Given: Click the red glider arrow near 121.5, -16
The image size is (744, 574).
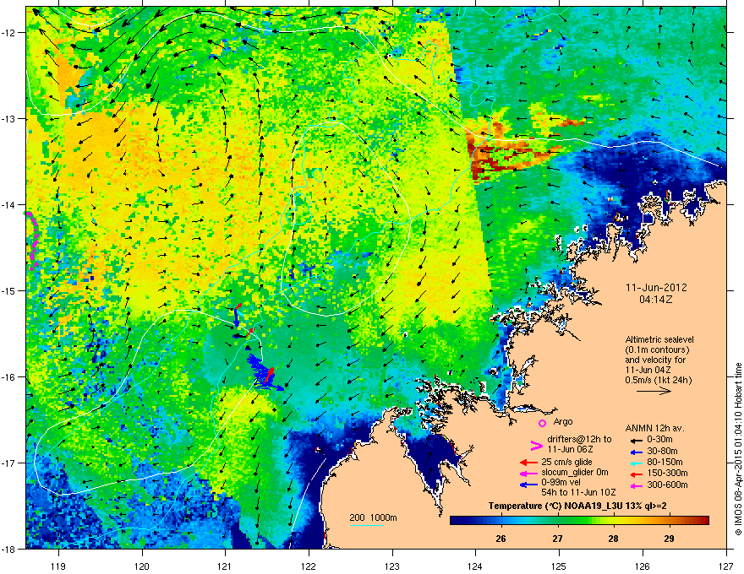Looking at the screenshot, I should tap(269, 376).
